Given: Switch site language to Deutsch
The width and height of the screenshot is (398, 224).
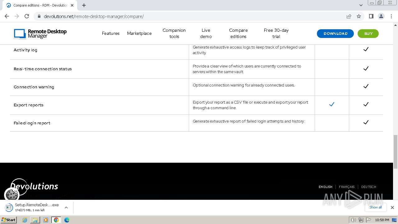Looking at the screenshot, I should (369, 187).
